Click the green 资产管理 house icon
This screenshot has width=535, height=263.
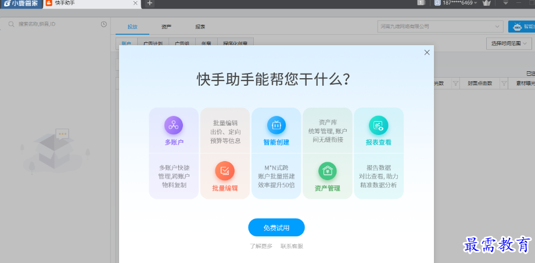[328, 171]
